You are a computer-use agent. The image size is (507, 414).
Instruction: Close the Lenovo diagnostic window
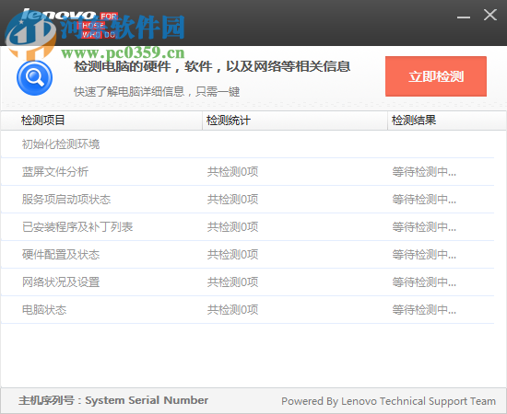(x=490, y=15)
